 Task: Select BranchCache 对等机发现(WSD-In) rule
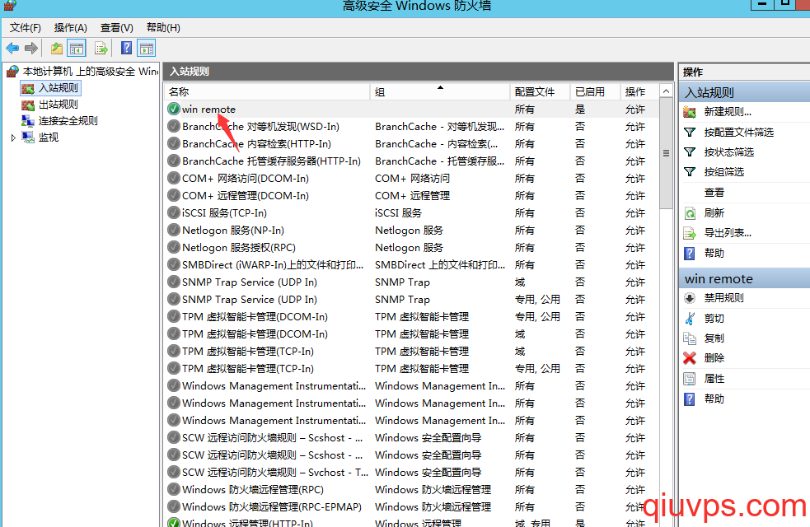point(412,127)
